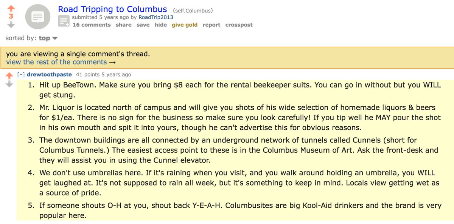This screenshot has width=454, height=224.
Task: Downvote drewtoothpaste's comment
Action: (x=9, y=84)
